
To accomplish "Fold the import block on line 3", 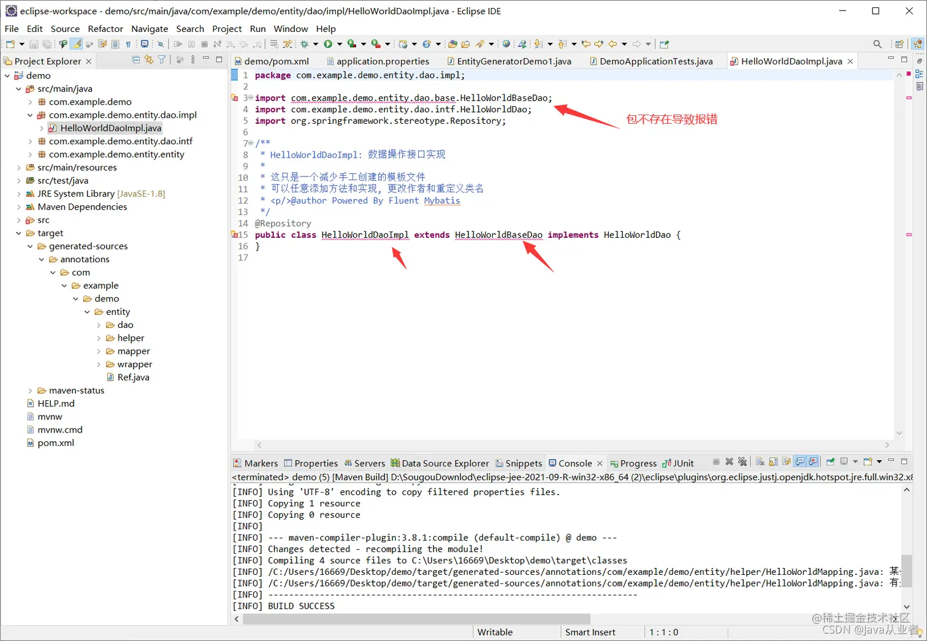I will 251,98.
